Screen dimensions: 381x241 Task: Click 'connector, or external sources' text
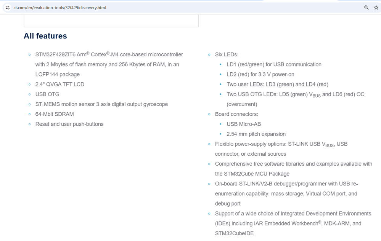[251, 154]
